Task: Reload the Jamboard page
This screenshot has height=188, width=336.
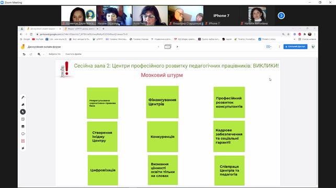Action: tap(31, 34)
